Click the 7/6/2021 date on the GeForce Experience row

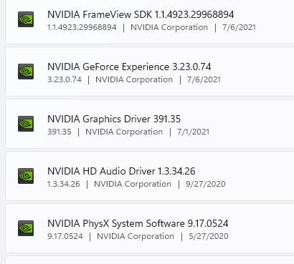204,79
